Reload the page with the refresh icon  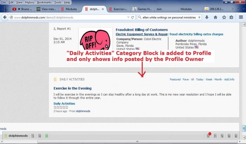[x=133, y=18]
